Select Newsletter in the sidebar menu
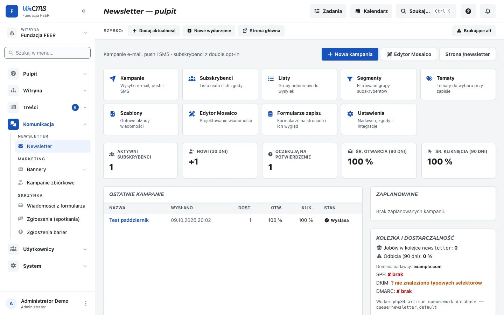Viewport: 504px width, 315px height. pyautogui.click(x=53, y=146)
